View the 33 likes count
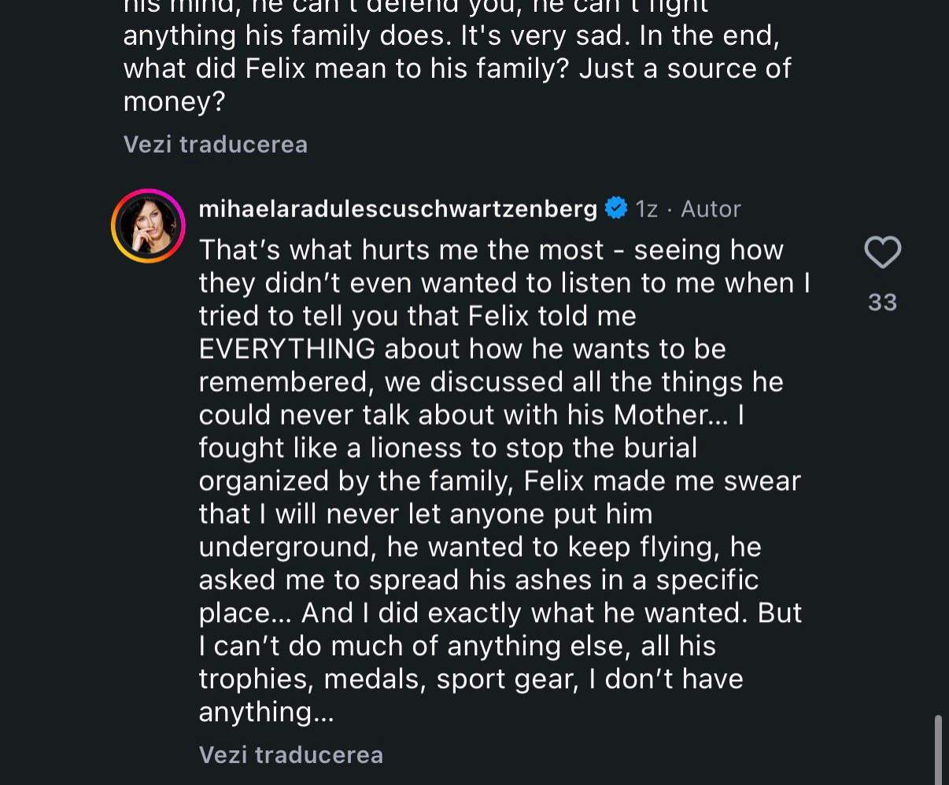The image size is (949, 785). pyautogui.click(x=882, y=302)
